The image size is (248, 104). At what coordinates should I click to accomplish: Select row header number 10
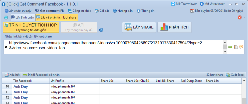point(7,86)
